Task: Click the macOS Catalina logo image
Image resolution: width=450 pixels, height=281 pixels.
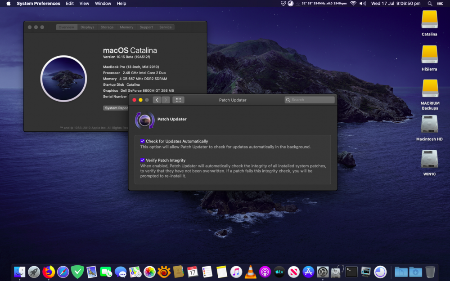Action: pos(64,79)
